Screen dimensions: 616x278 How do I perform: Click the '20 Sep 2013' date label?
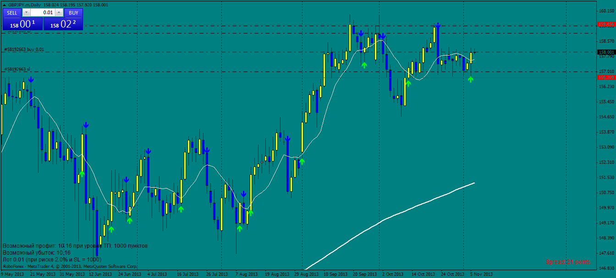[366, 274]
